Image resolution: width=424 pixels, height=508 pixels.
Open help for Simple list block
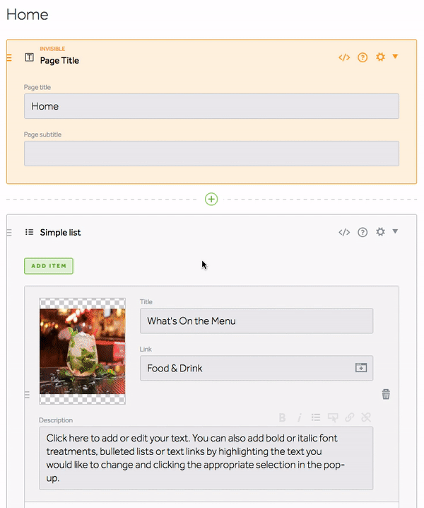(363, 232)
